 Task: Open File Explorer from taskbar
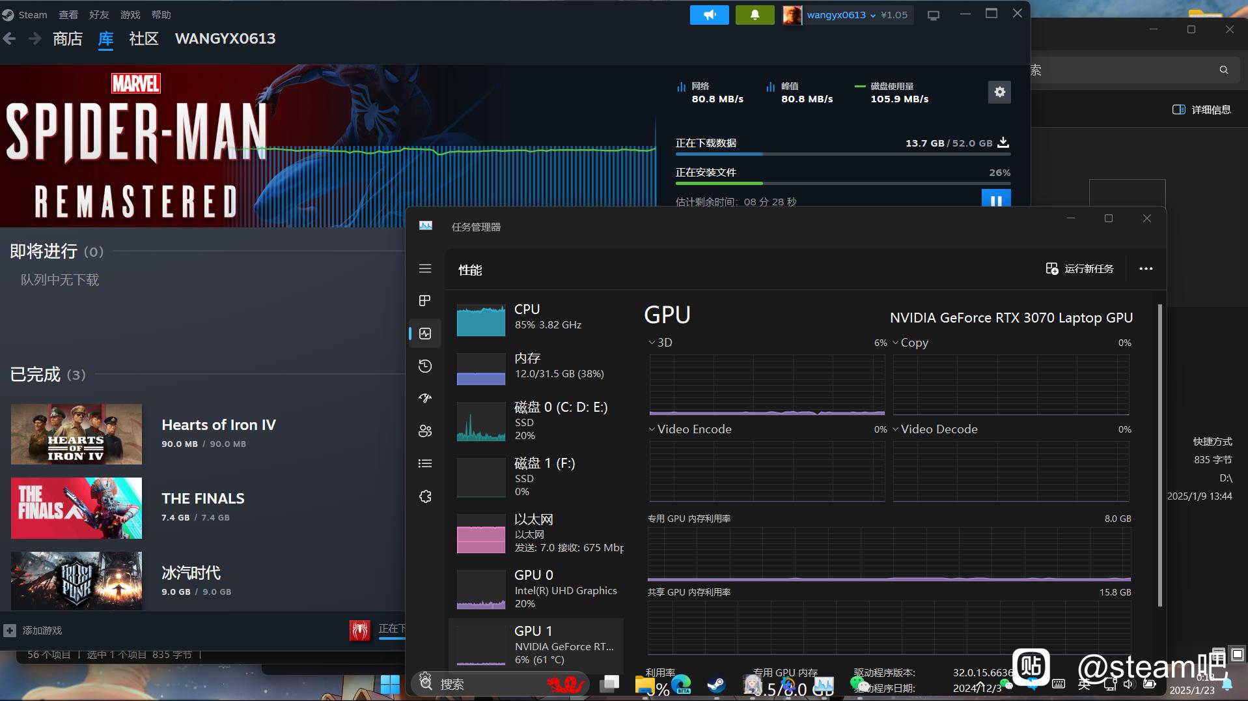645,684
